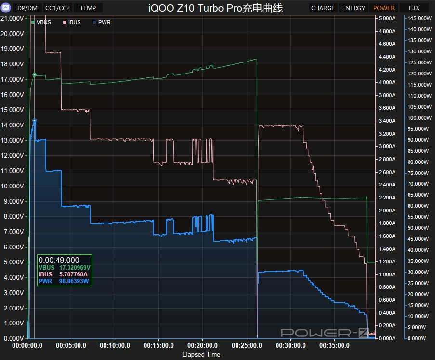This screenshot has height=360, width=435.
Task: Click the Elapsed Time axis label
Action: click(201, 354)
